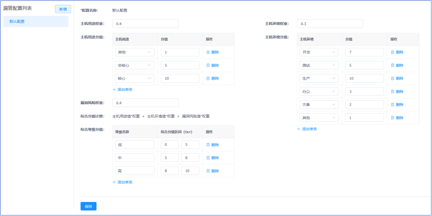Open the 其他 host-usage dropdown
The width and height of the screenshot is (432, 216).
(135, 52)
